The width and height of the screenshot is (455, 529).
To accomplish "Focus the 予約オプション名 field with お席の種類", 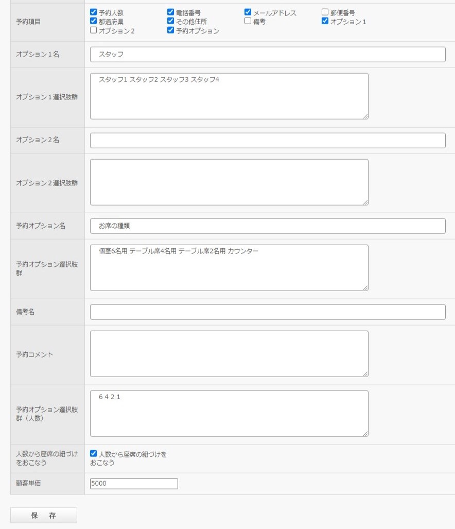I will coord(268,226).
